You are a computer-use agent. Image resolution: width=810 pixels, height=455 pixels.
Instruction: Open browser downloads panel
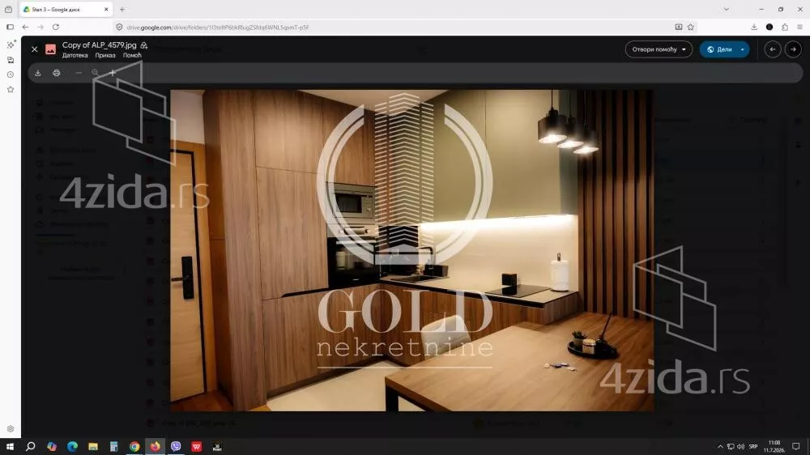click(x=754, y=27)
